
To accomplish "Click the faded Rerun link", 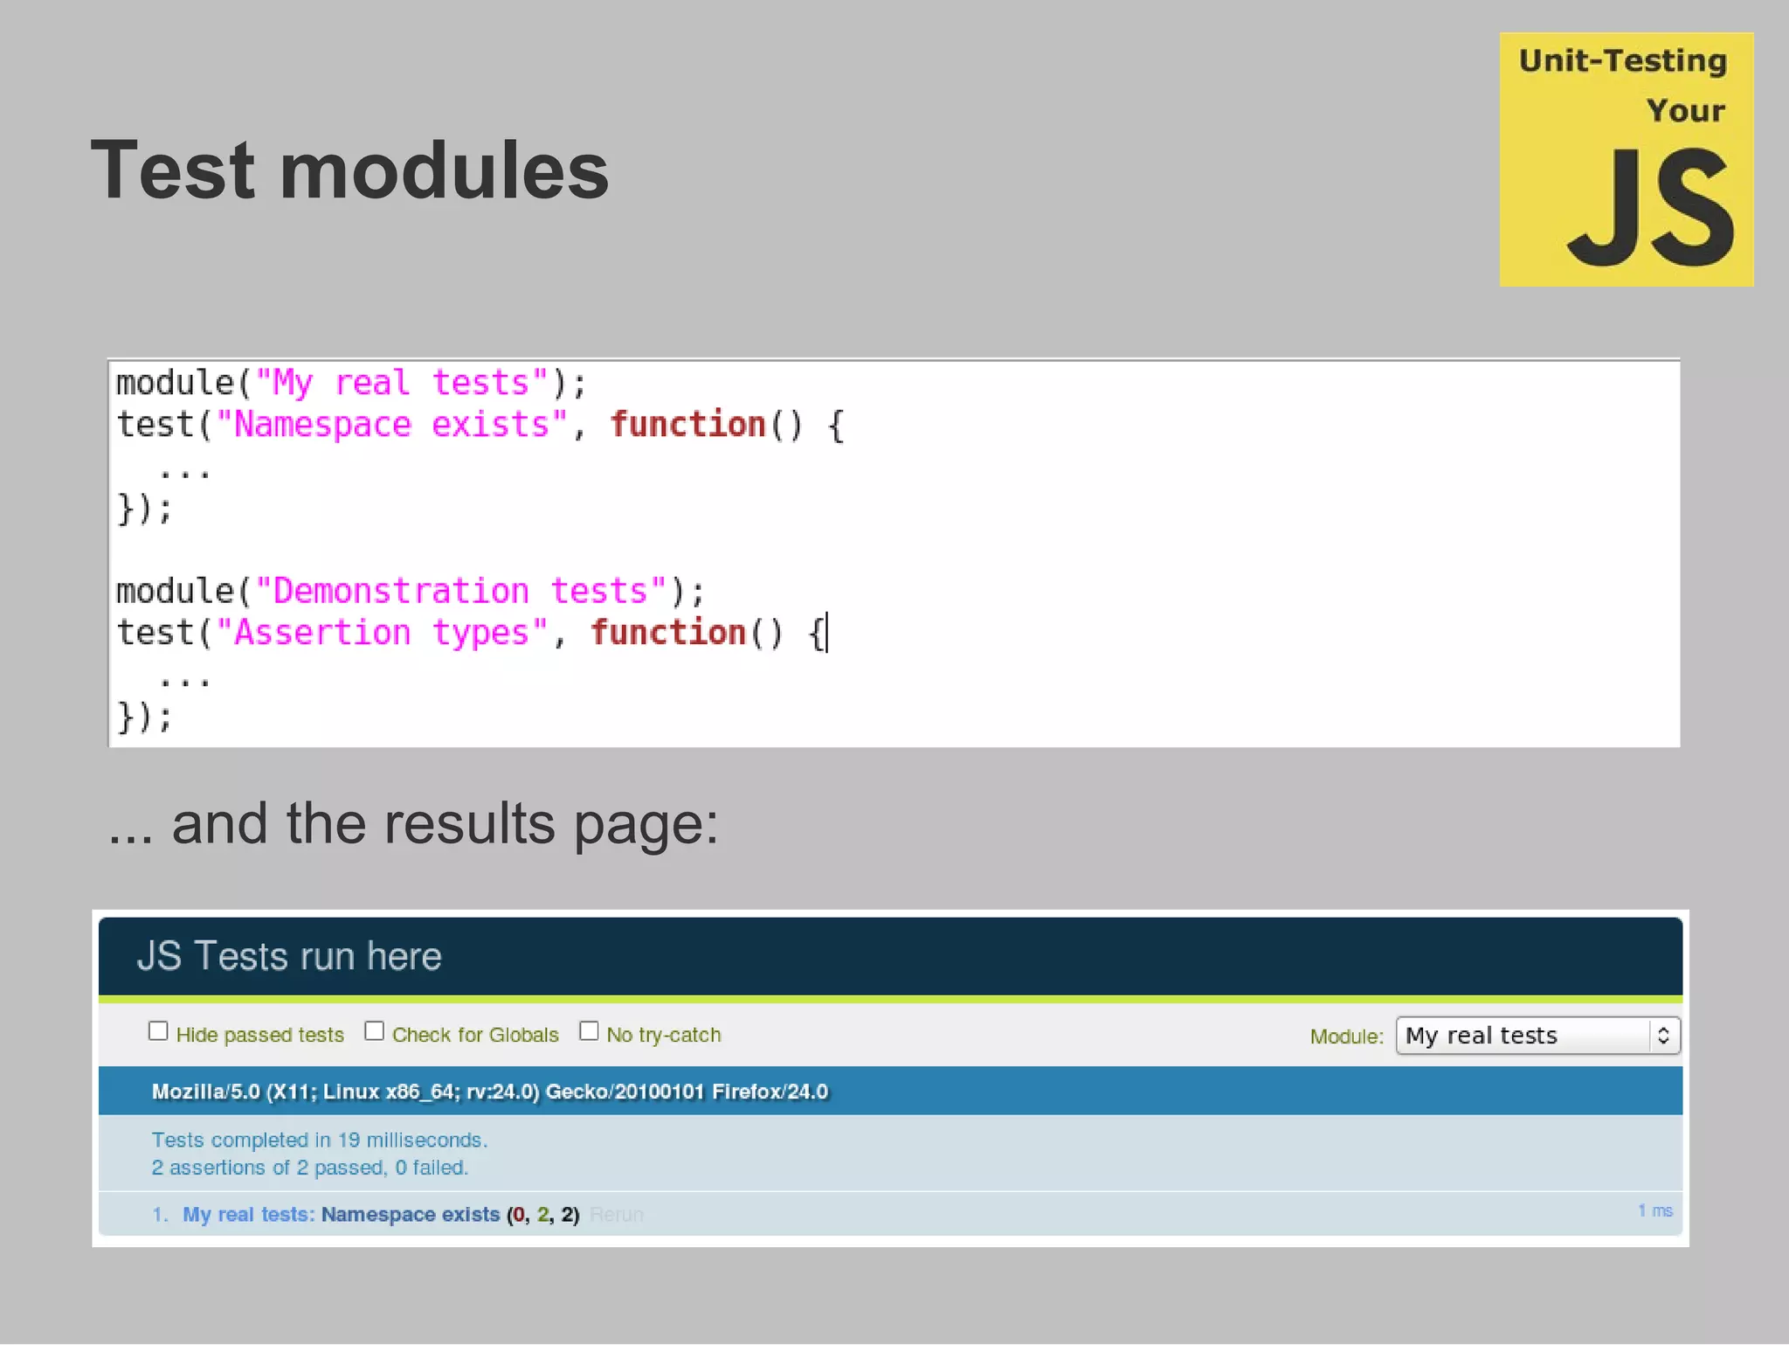I will [616, 1215].
